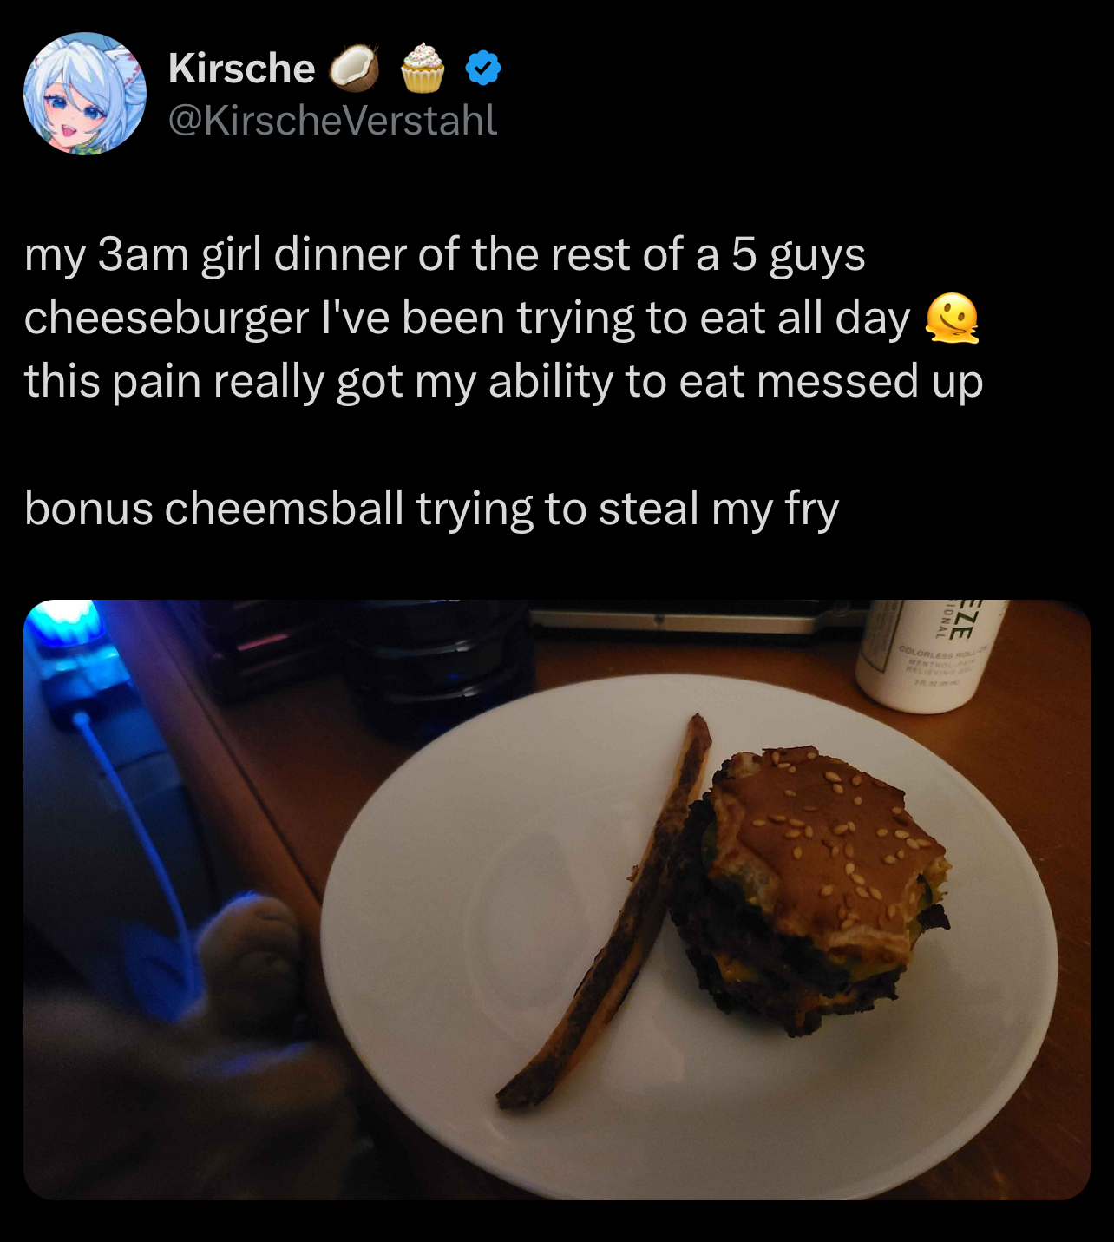Click the white roll-on bottle in photo
The image size is (1114, 1242).
click(x=931, y=654)
